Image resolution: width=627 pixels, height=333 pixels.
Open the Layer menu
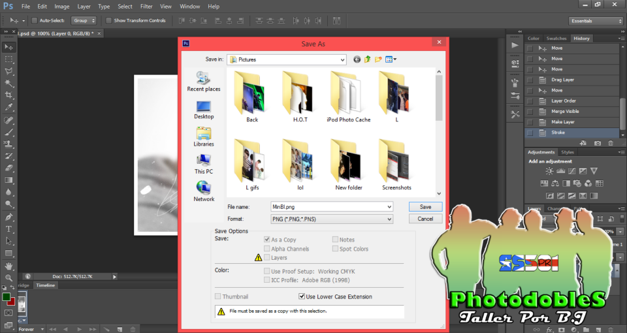point(84,7)
